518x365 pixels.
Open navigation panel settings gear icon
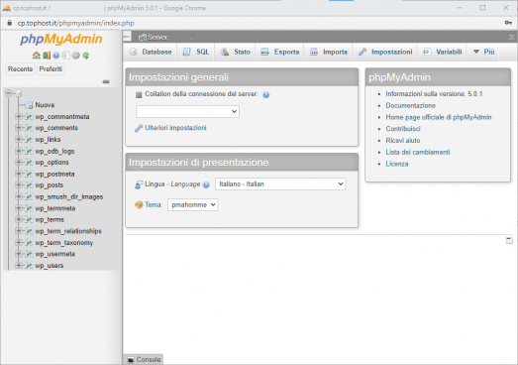pyautogui.click(x=76, y=56)
